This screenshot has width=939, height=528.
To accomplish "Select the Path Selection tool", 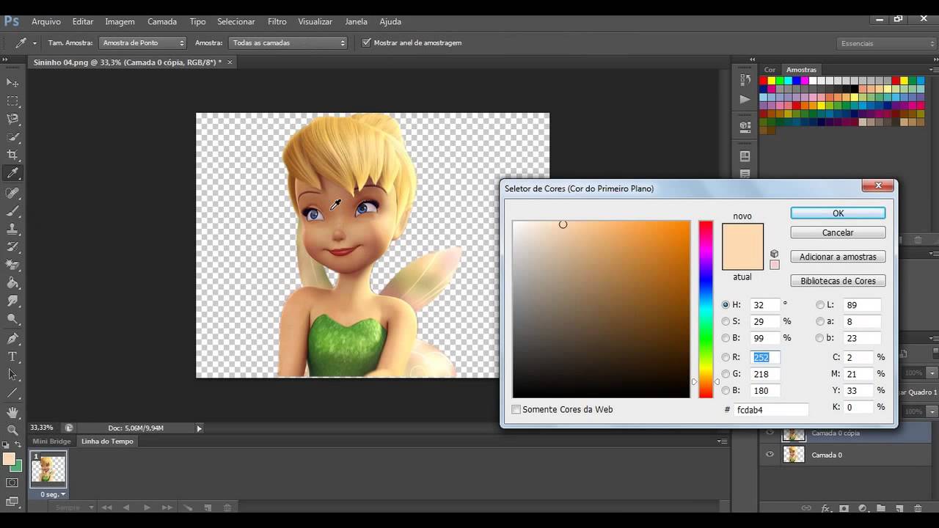I will (x=12, y=375).
